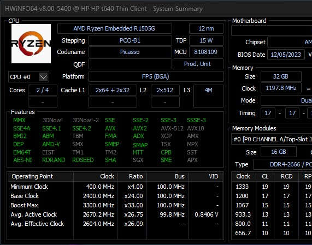Image resolution: width=312 pixels, height=245 pixels.
Task: Click the CPB feature flag
Action: click(166, 152)
